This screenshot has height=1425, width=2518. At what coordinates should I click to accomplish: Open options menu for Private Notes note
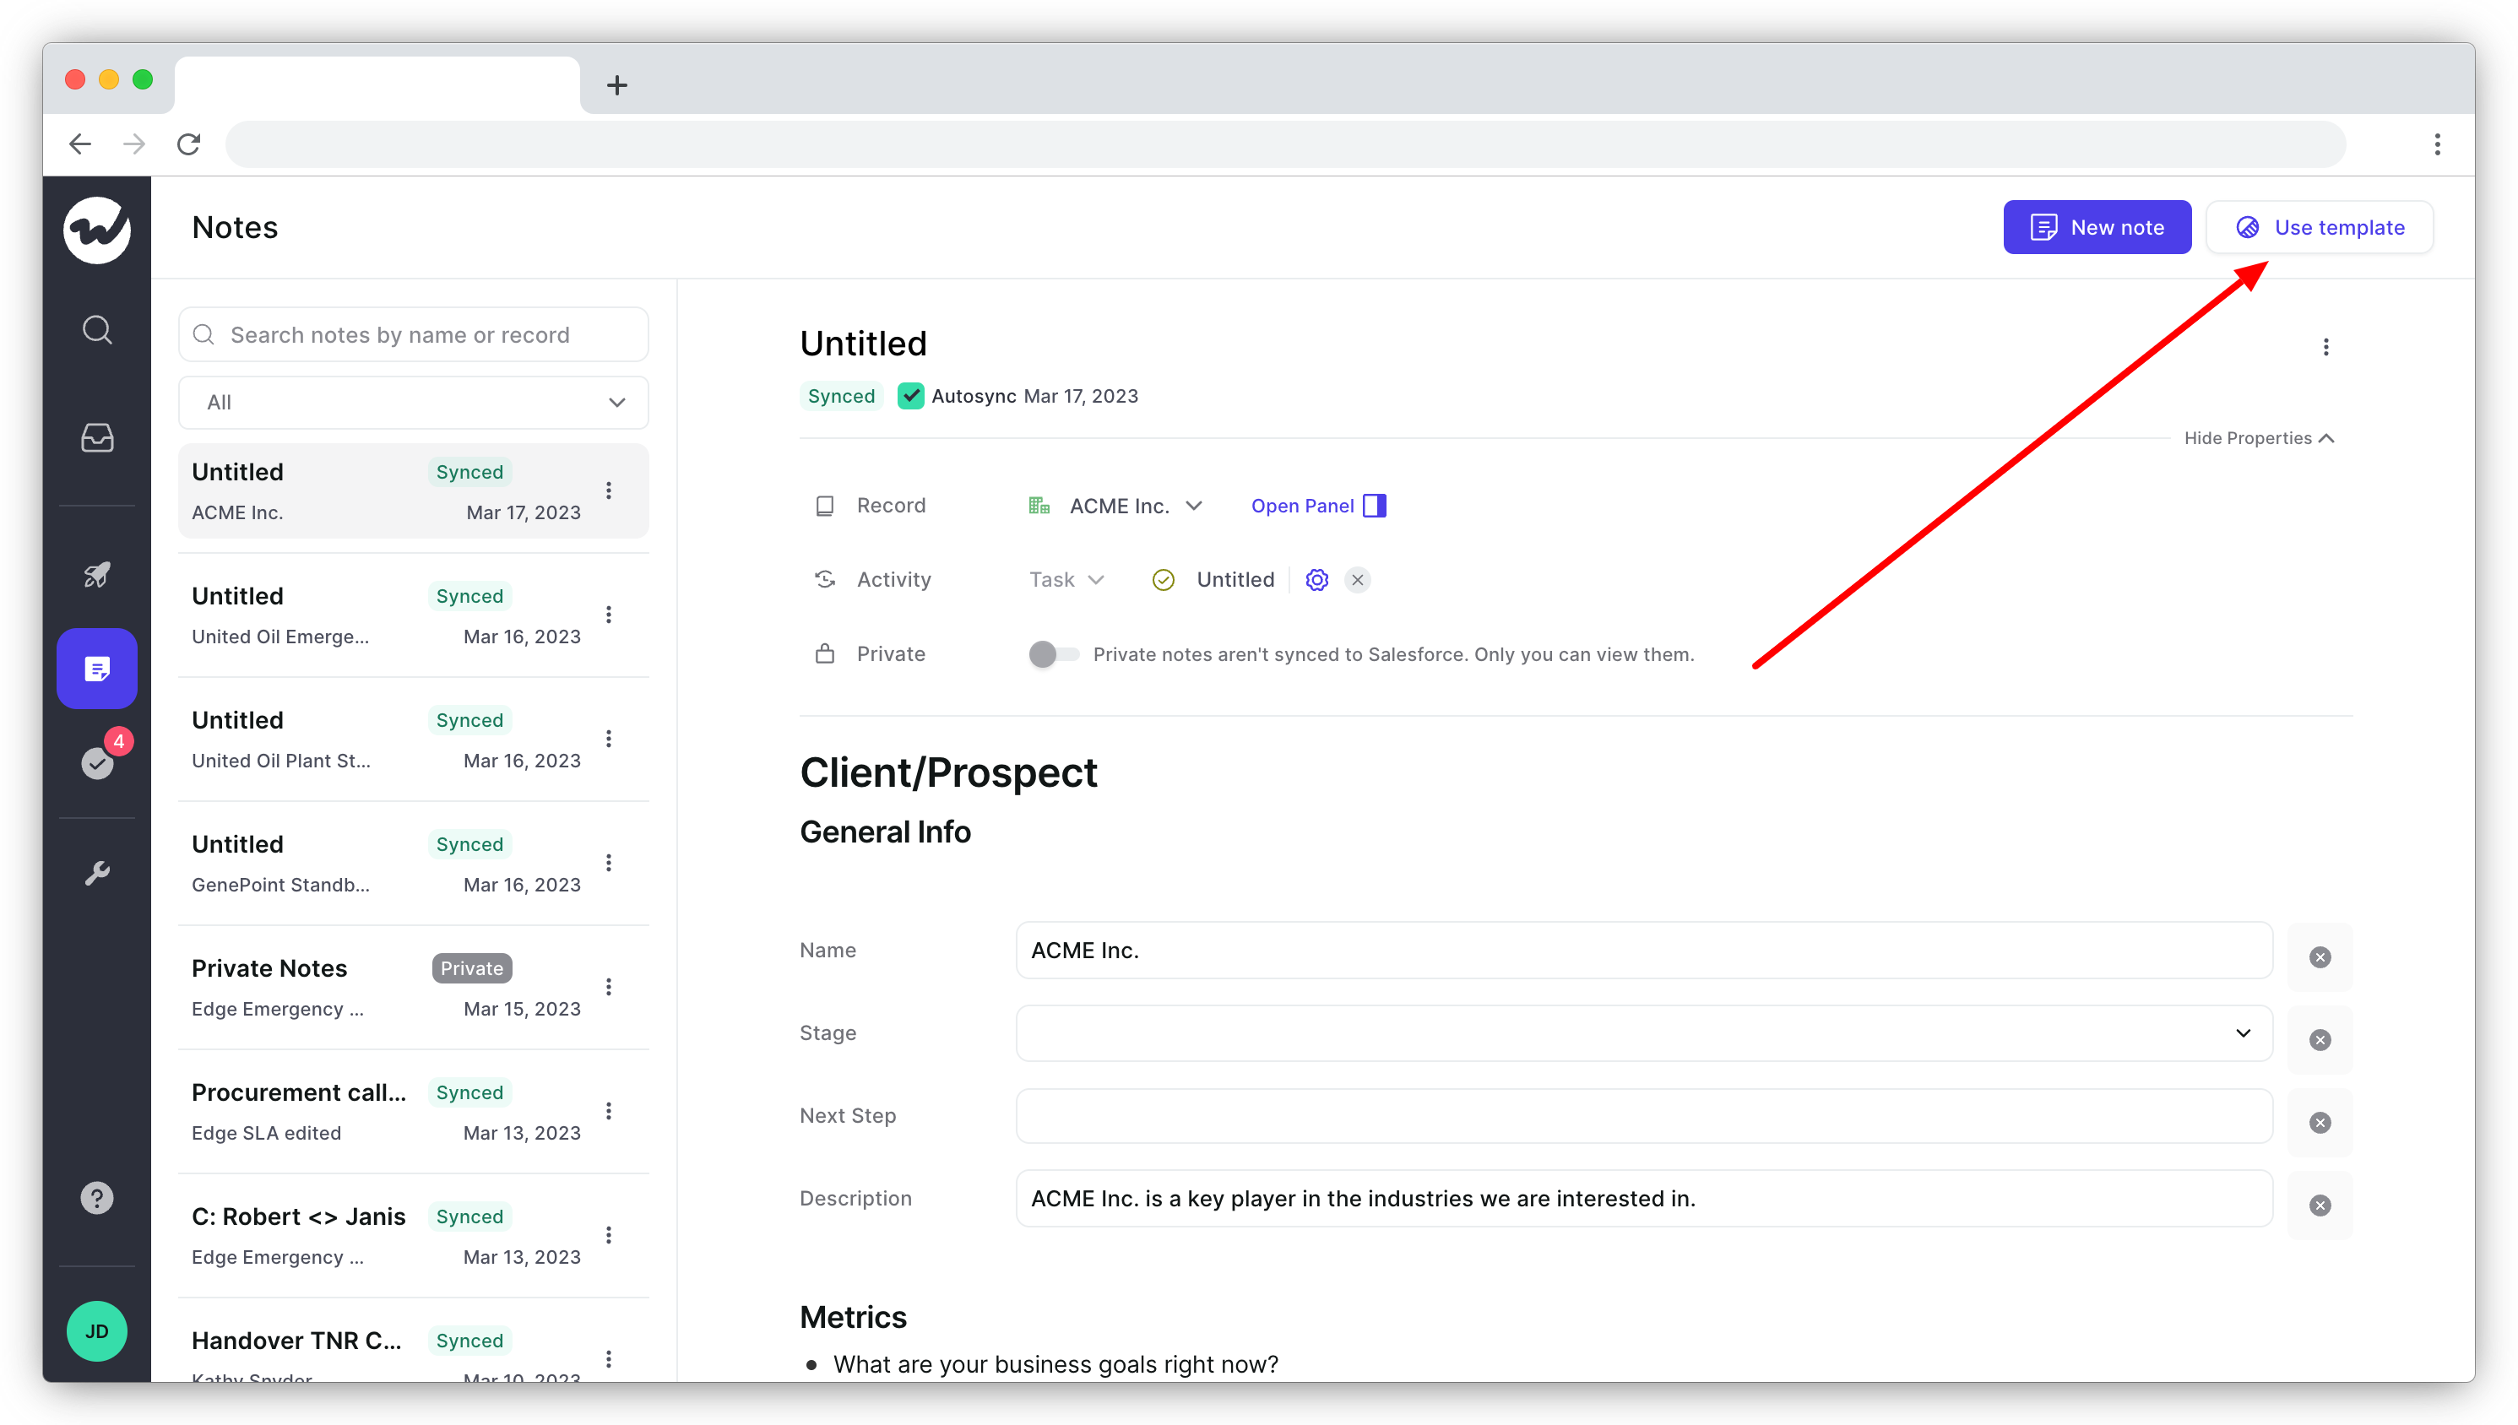[609, 987]
